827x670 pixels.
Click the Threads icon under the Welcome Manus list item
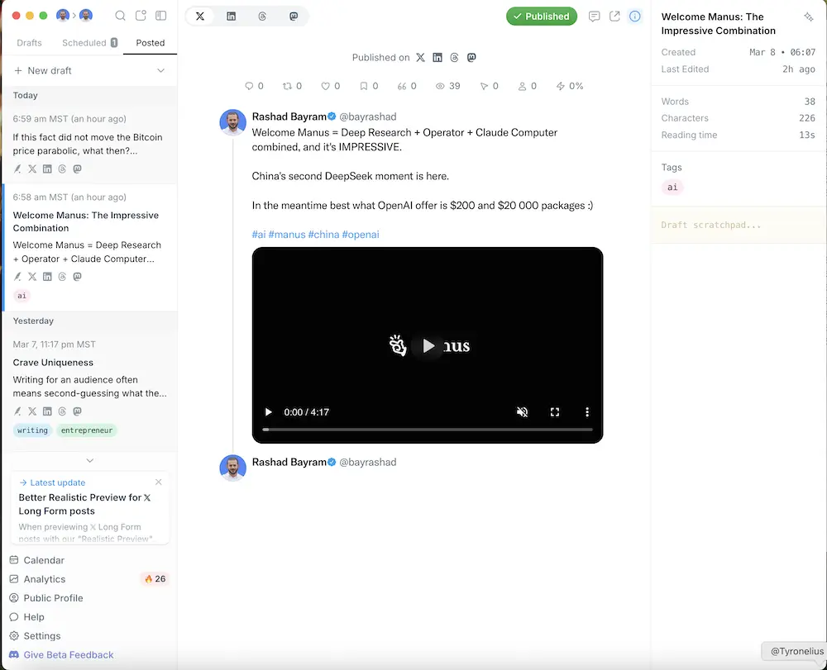62,277
